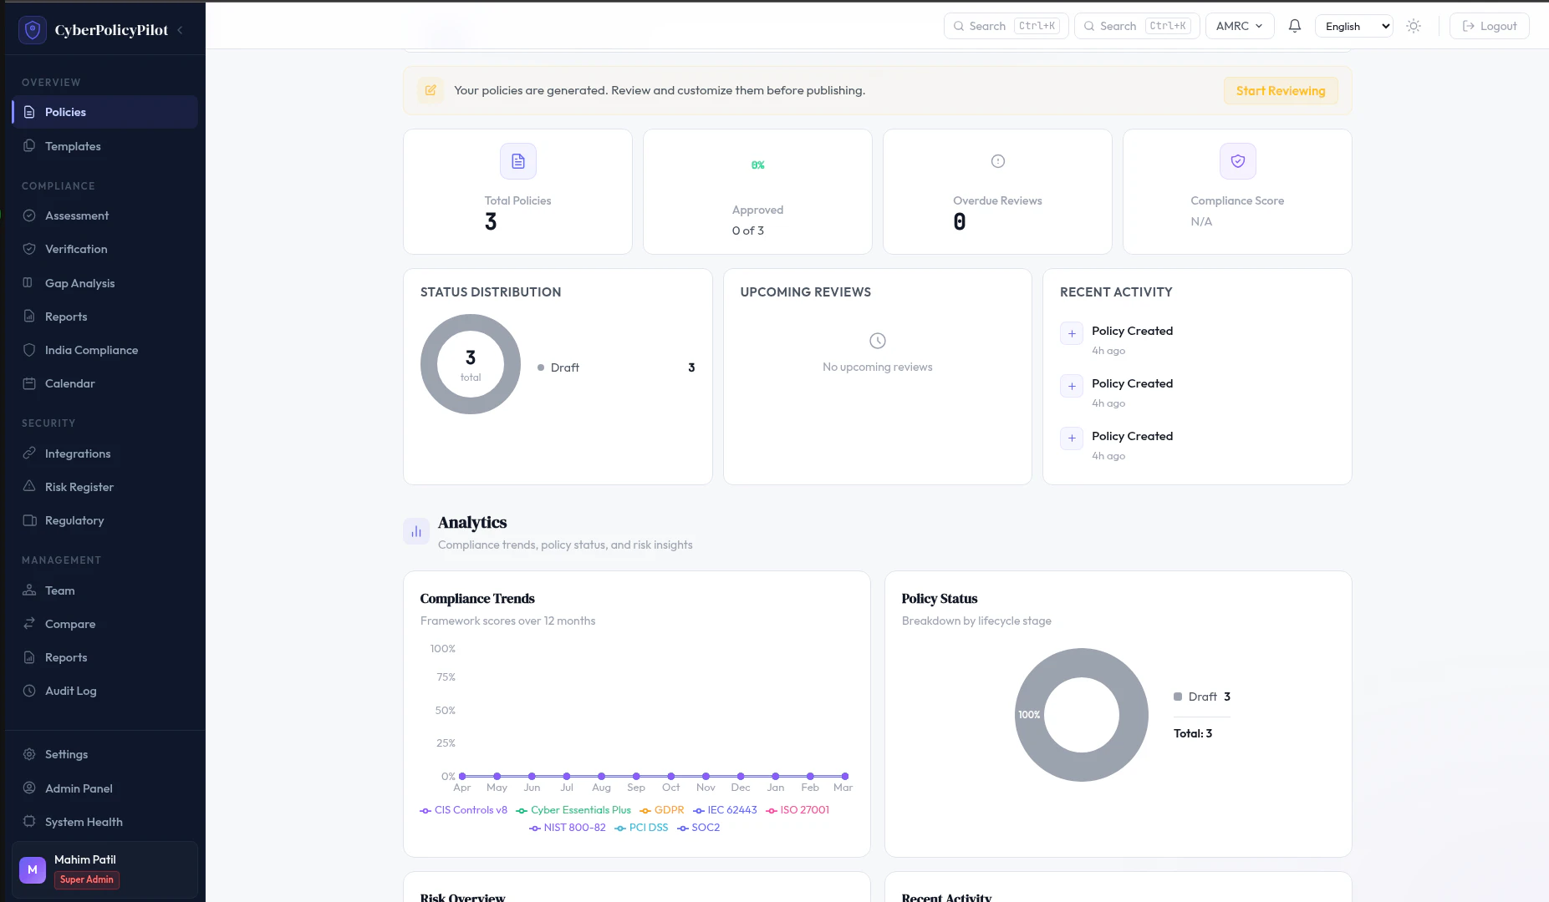The width and height of the screenshot is (1549, 902).
Task: Click the Draft gray swatch in Policy Status
Action: (x=1178, y=697)
